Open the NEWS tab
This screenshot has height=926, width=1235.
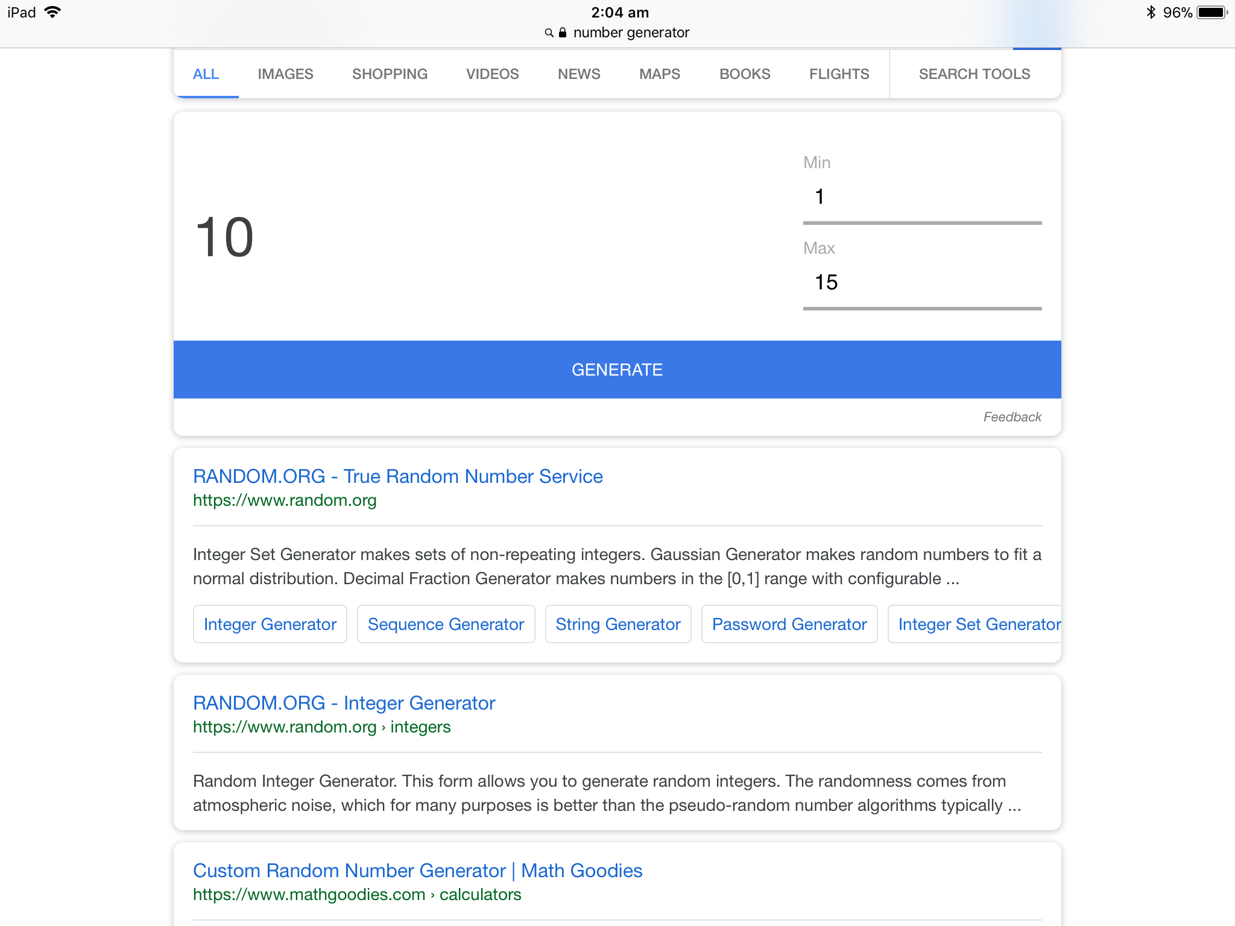579,74
